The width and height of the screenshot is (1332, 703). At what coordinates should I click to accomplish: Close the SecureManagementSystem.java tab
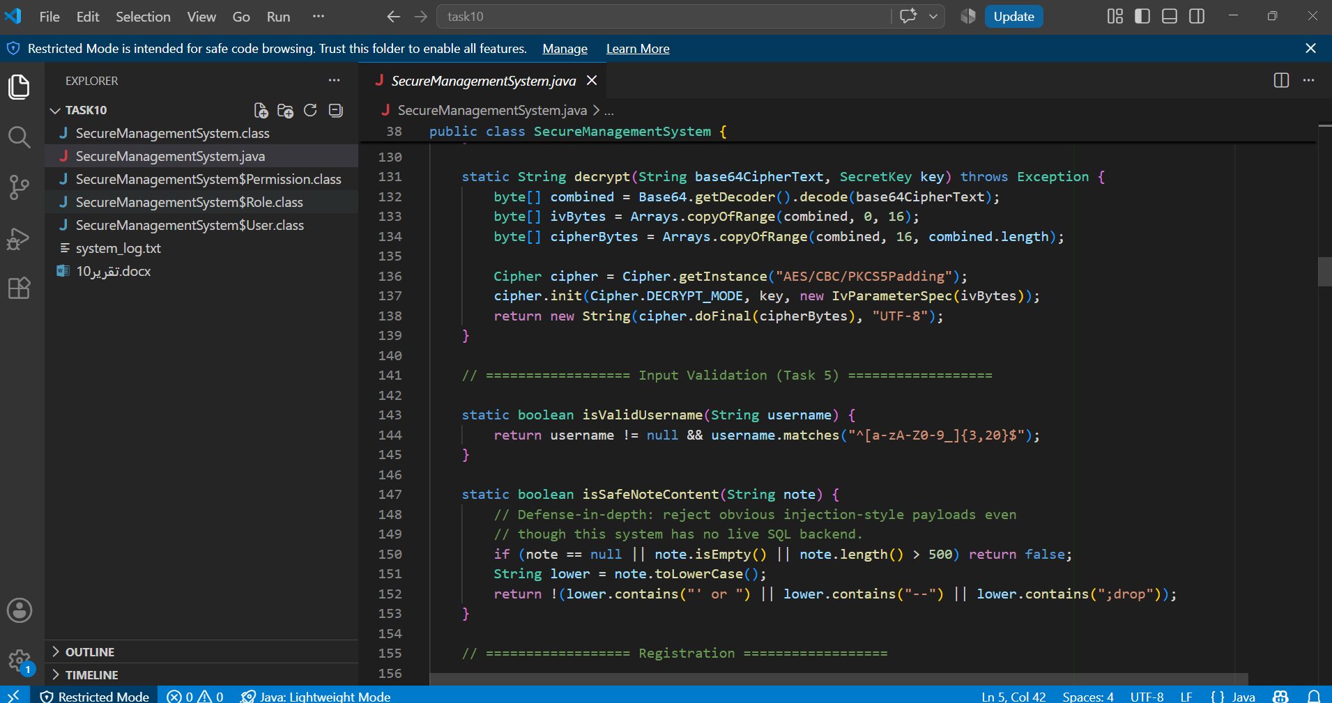point(592,80)
